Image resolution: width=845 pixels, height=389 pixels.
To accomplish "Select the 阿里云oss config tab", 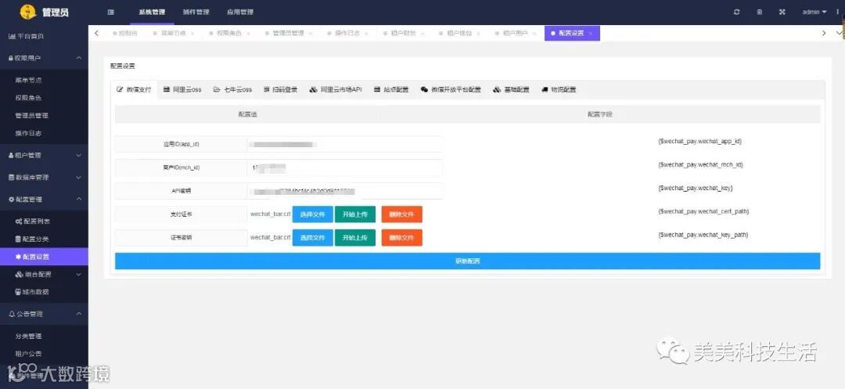I will (182, 89).
